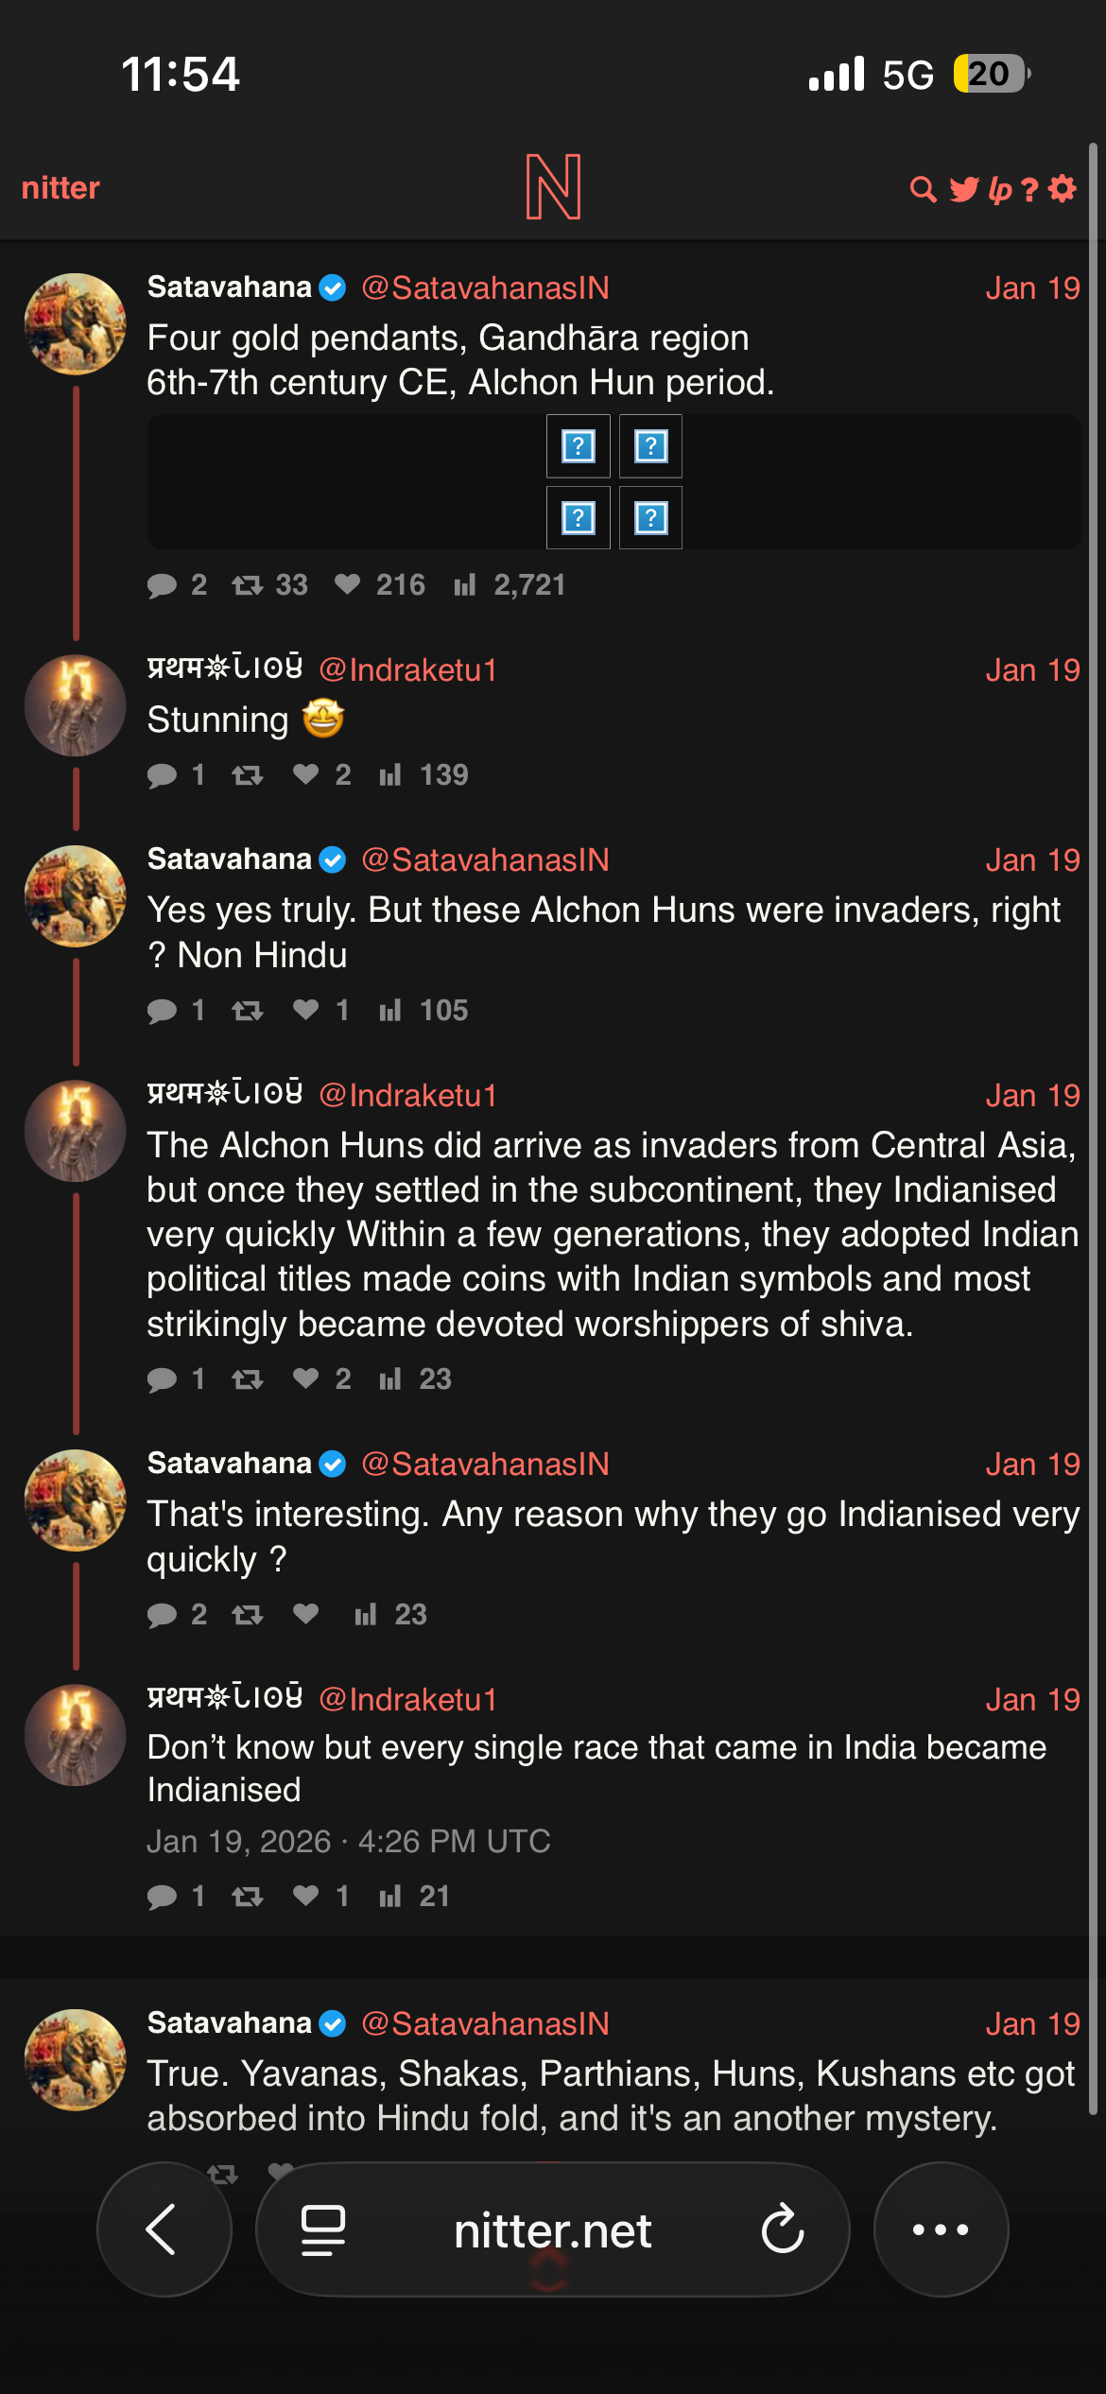Open the first gold pendant image thumbnail
Viewport: 1106px width, 2394px height.
coord(578,445)
